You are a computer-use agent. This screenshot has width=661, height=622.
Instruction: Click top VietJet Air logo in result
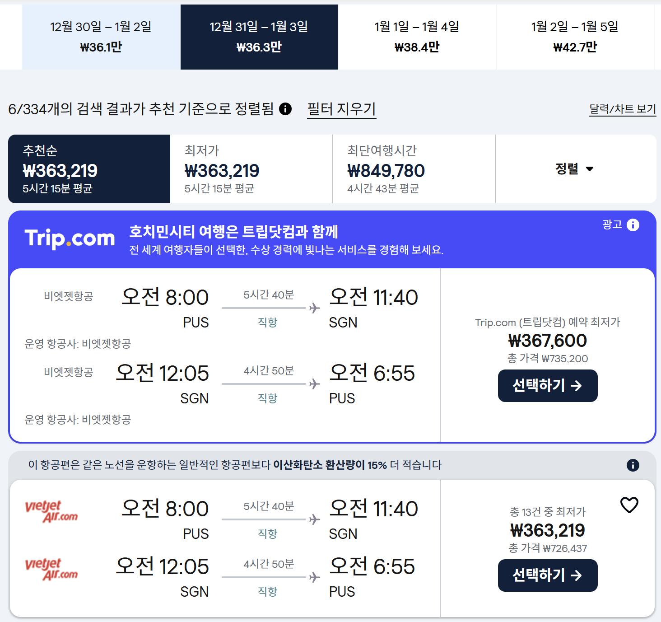point(51,511)
